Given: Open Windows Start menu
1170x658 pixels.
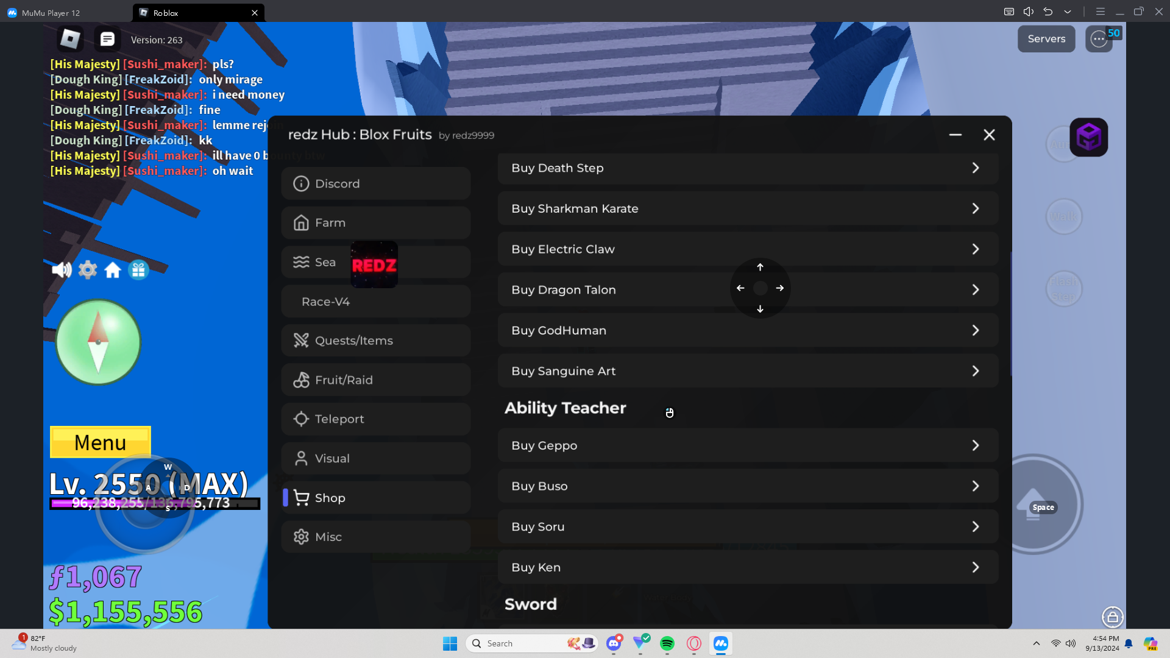Looking at the screenshot, I should point(450,643).
